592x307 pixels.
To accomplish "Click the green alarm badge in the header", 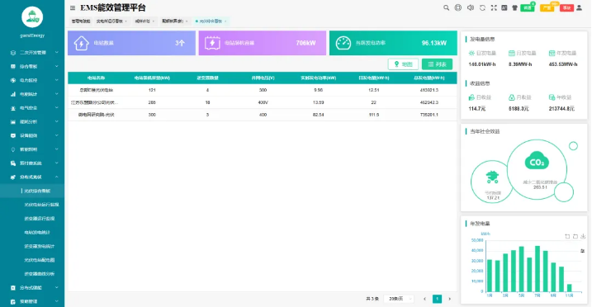I will click(x=527, y=7).
